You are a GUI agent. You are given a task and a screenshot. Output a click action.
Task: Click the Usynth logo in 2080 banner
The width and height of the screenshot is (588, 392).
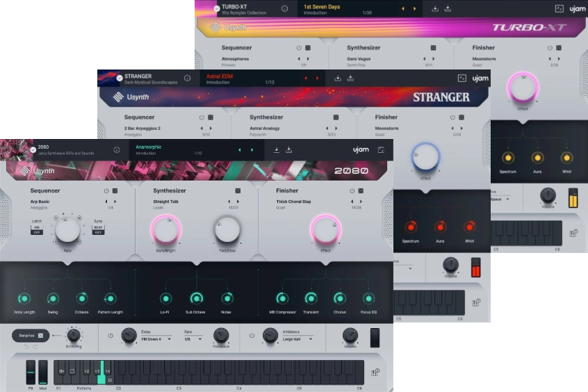(37, 171)
